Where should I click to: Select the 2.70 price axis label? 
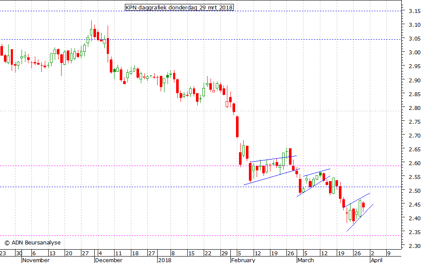414,135
